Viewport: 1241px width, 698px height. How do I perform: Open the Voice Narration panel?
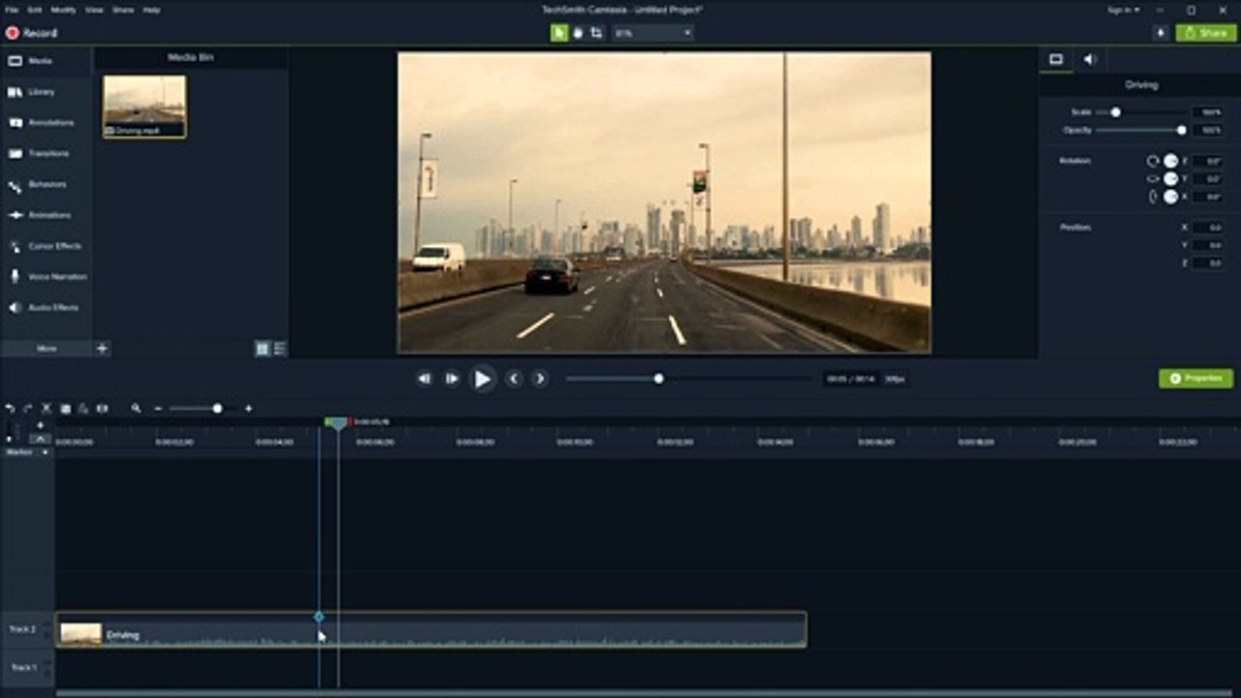point(47,276)
